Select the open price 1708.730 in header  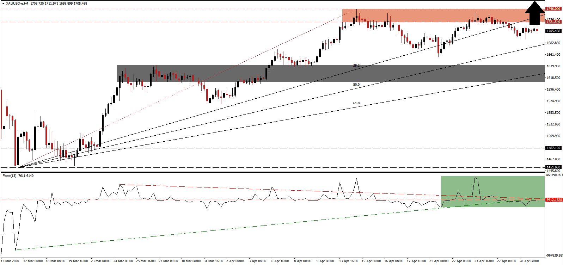coord(37,4)
